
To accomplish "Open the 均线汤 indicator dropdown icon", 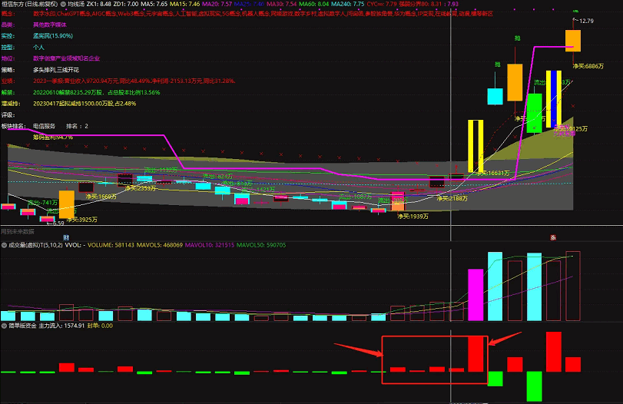I will pos(63,4).
